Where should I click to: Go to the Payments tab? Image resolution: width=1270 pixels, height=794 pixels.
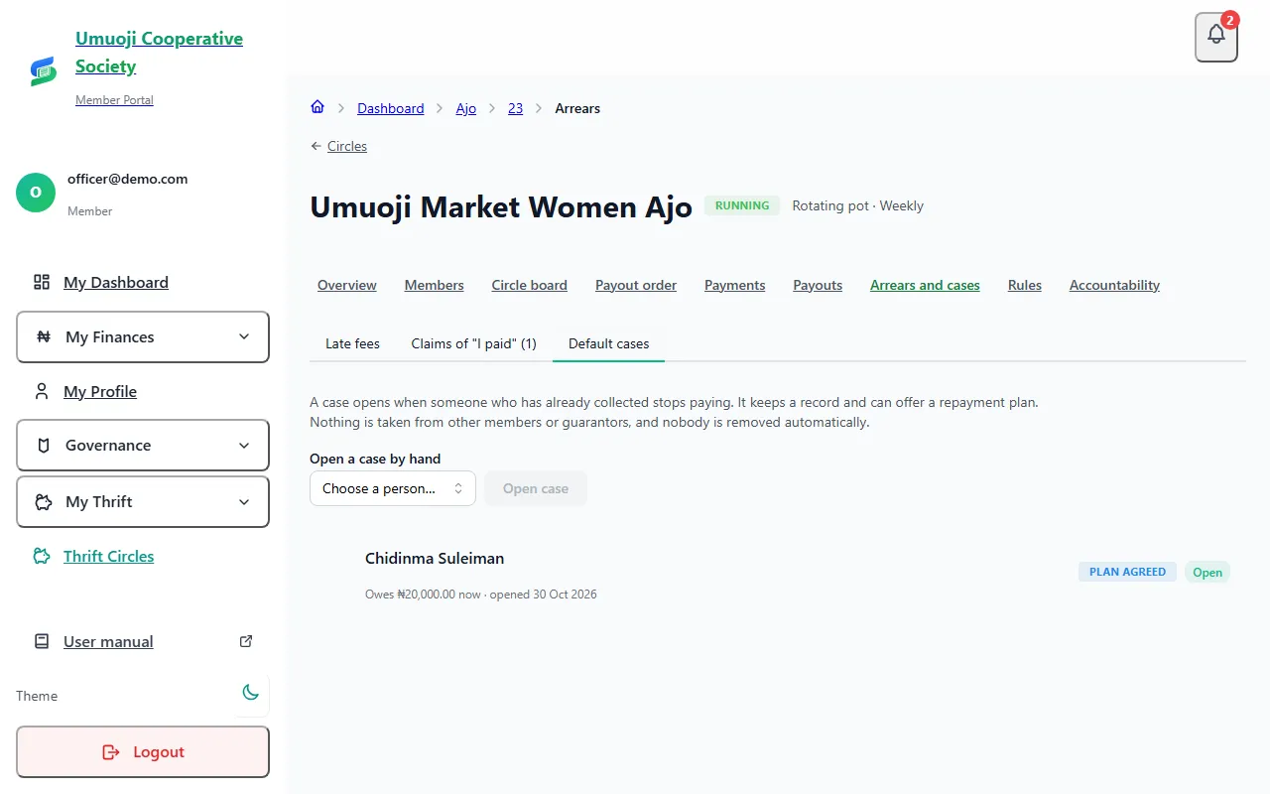(x=735, y=285)
